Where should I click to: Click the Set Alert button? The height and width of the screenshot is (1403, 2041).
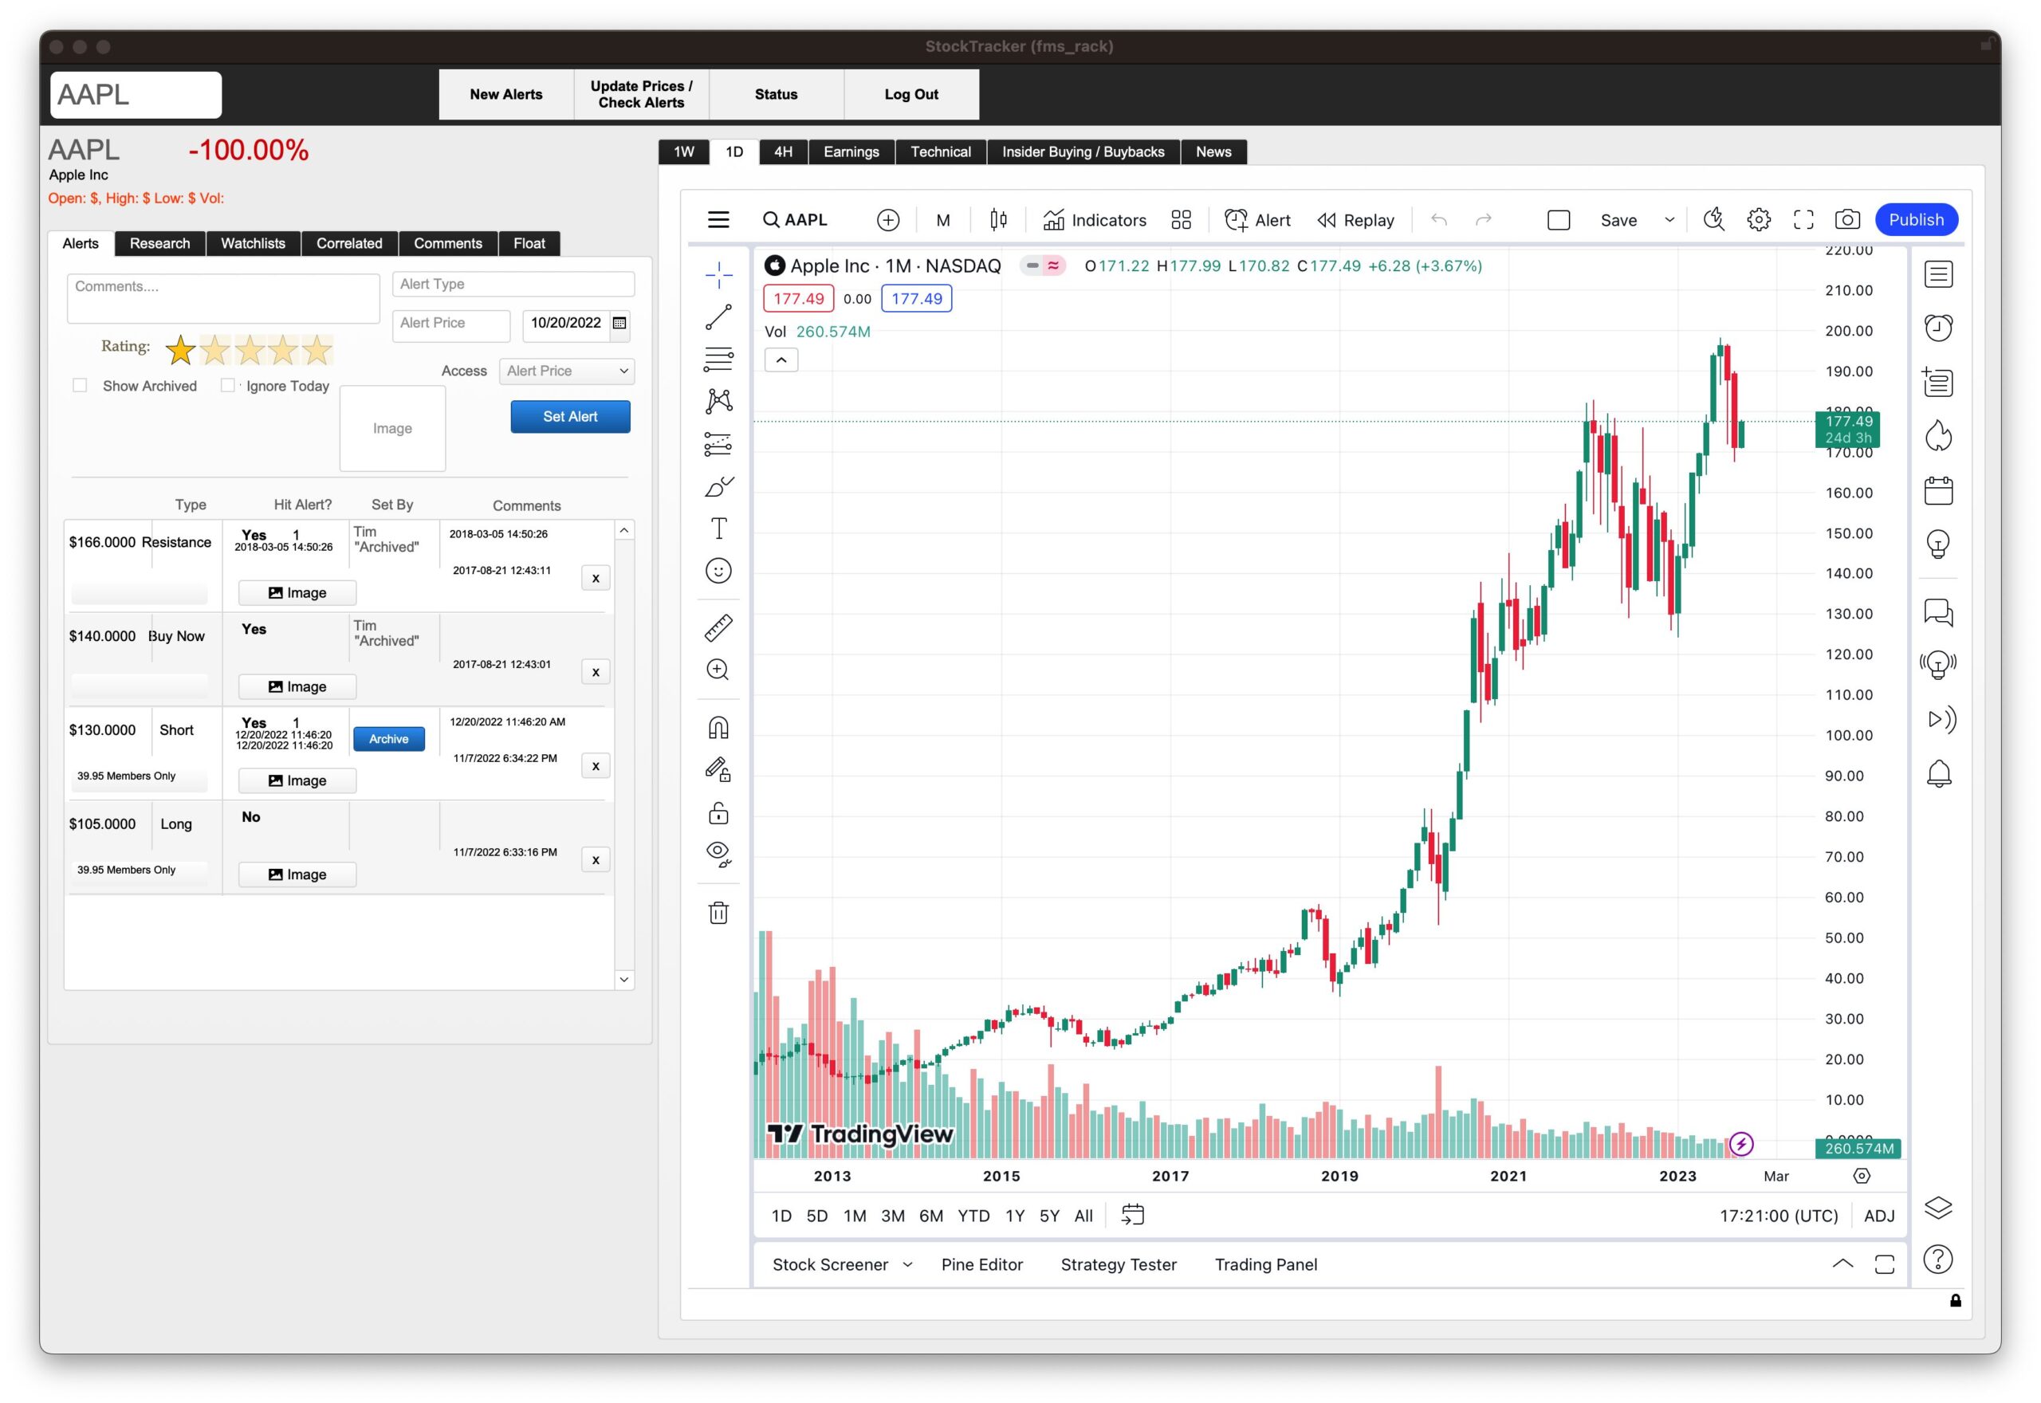point(569,417)
